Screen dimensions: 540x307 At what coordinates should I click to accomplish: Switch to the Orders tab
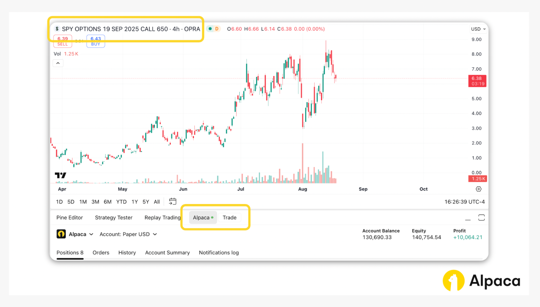pos(101,253)
